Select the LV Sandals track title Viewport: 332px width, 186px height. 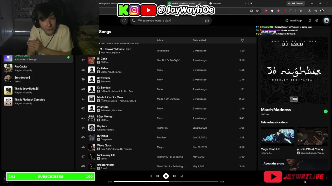pyautogui.click(x=104, y=88)
